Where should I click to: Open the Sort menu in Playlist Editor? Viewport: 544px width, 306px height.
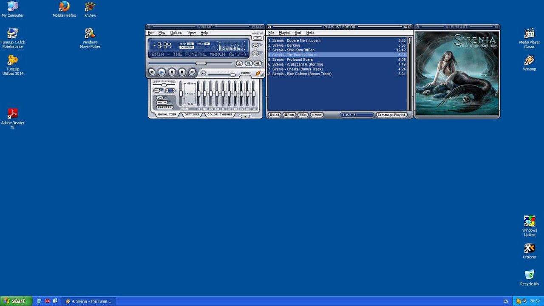[298, 33]
